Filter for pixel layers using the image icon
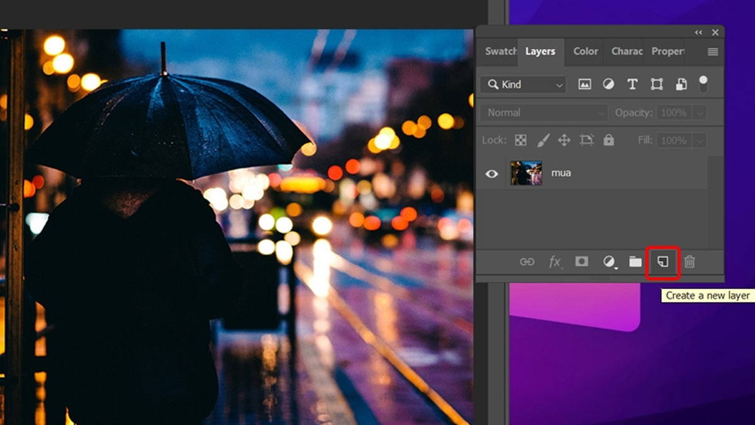The height and width of the screenshot is (425, 755). [x=584, y=84]
